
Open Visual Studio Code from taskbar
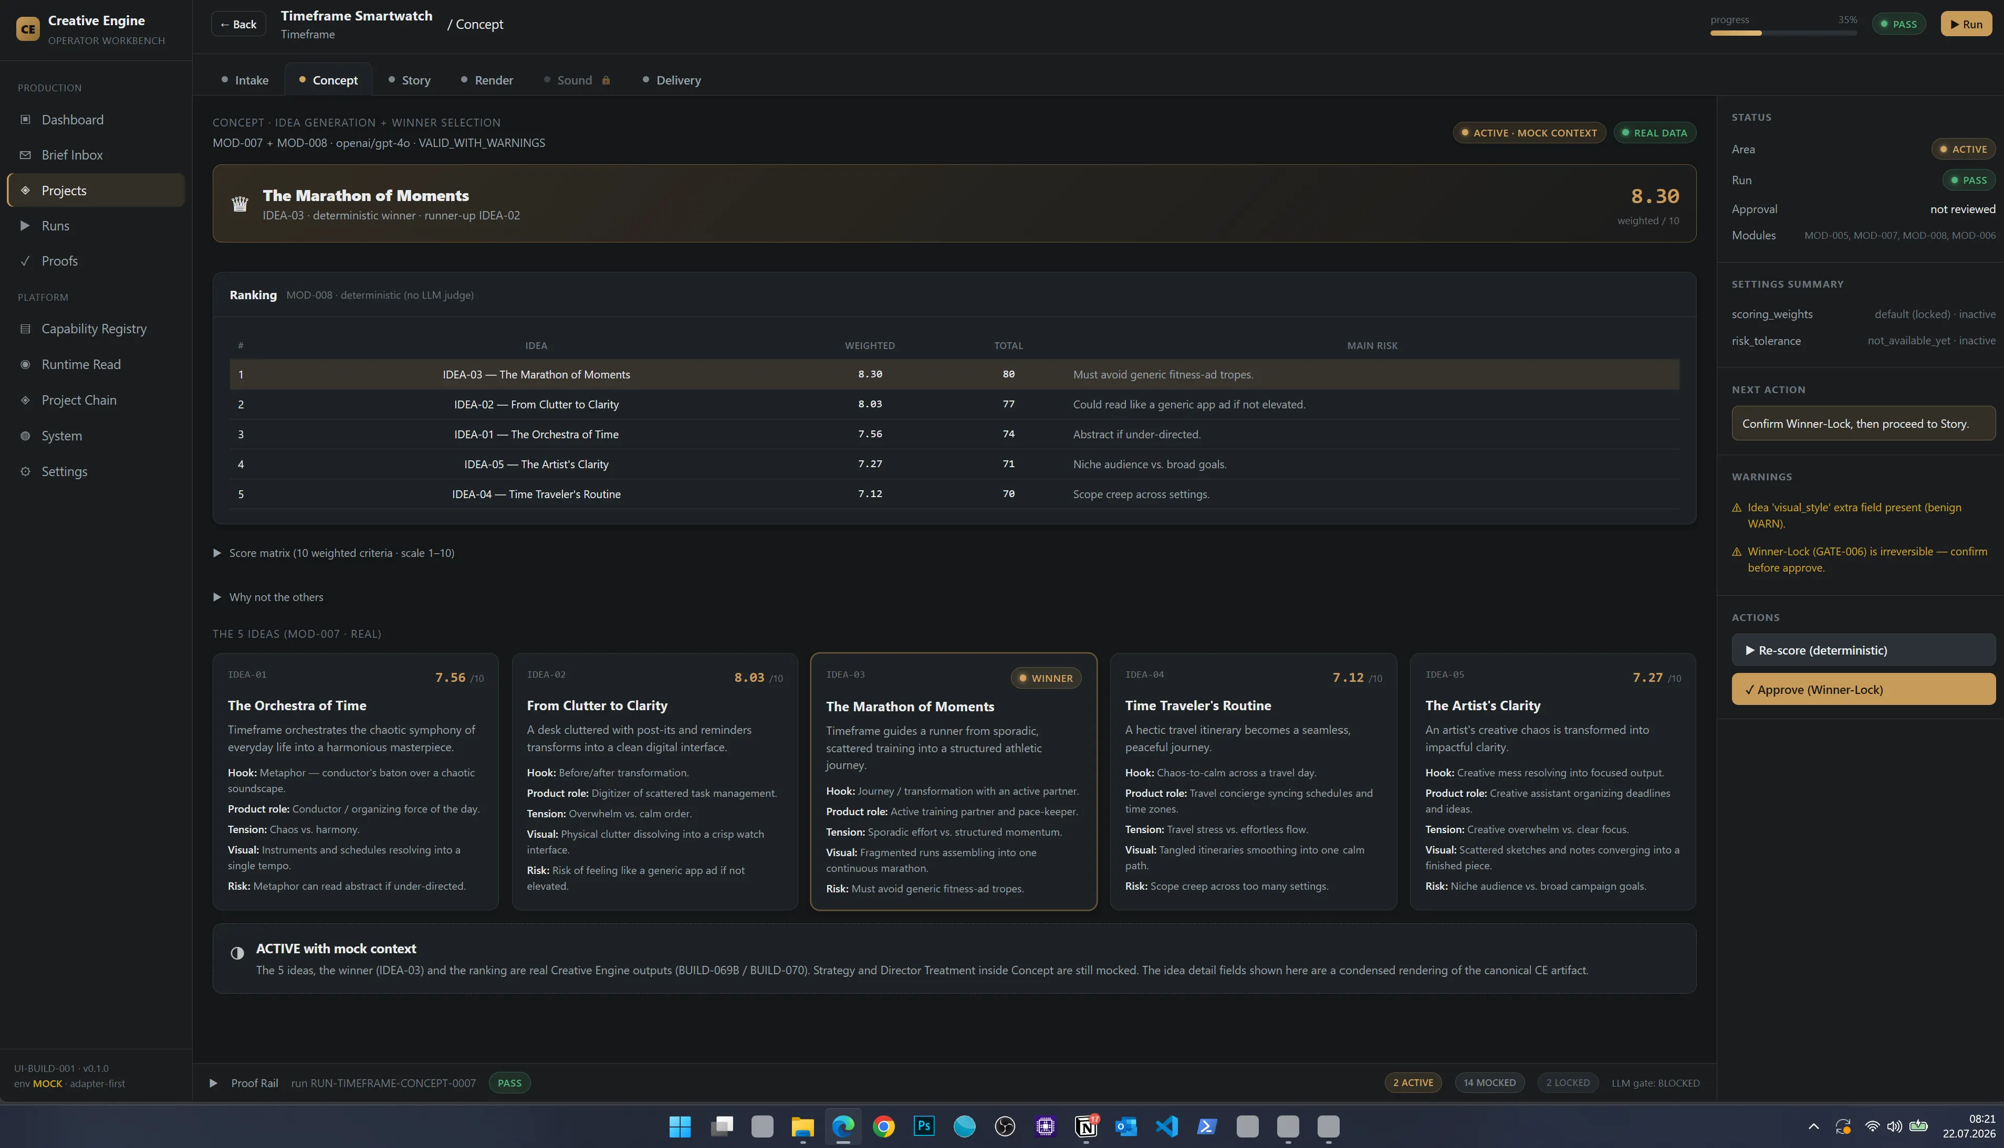coord(1166,1126)
